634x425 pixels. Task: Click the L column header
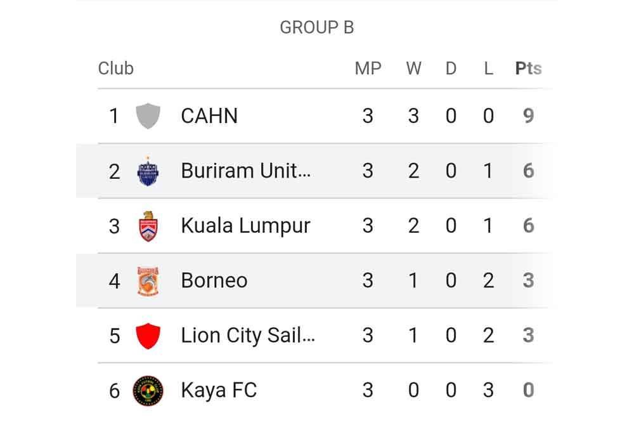point(488,69)
